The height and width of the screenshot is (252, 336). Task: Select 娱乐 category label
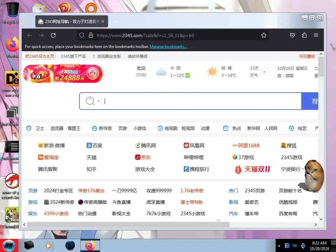(33, 214)
